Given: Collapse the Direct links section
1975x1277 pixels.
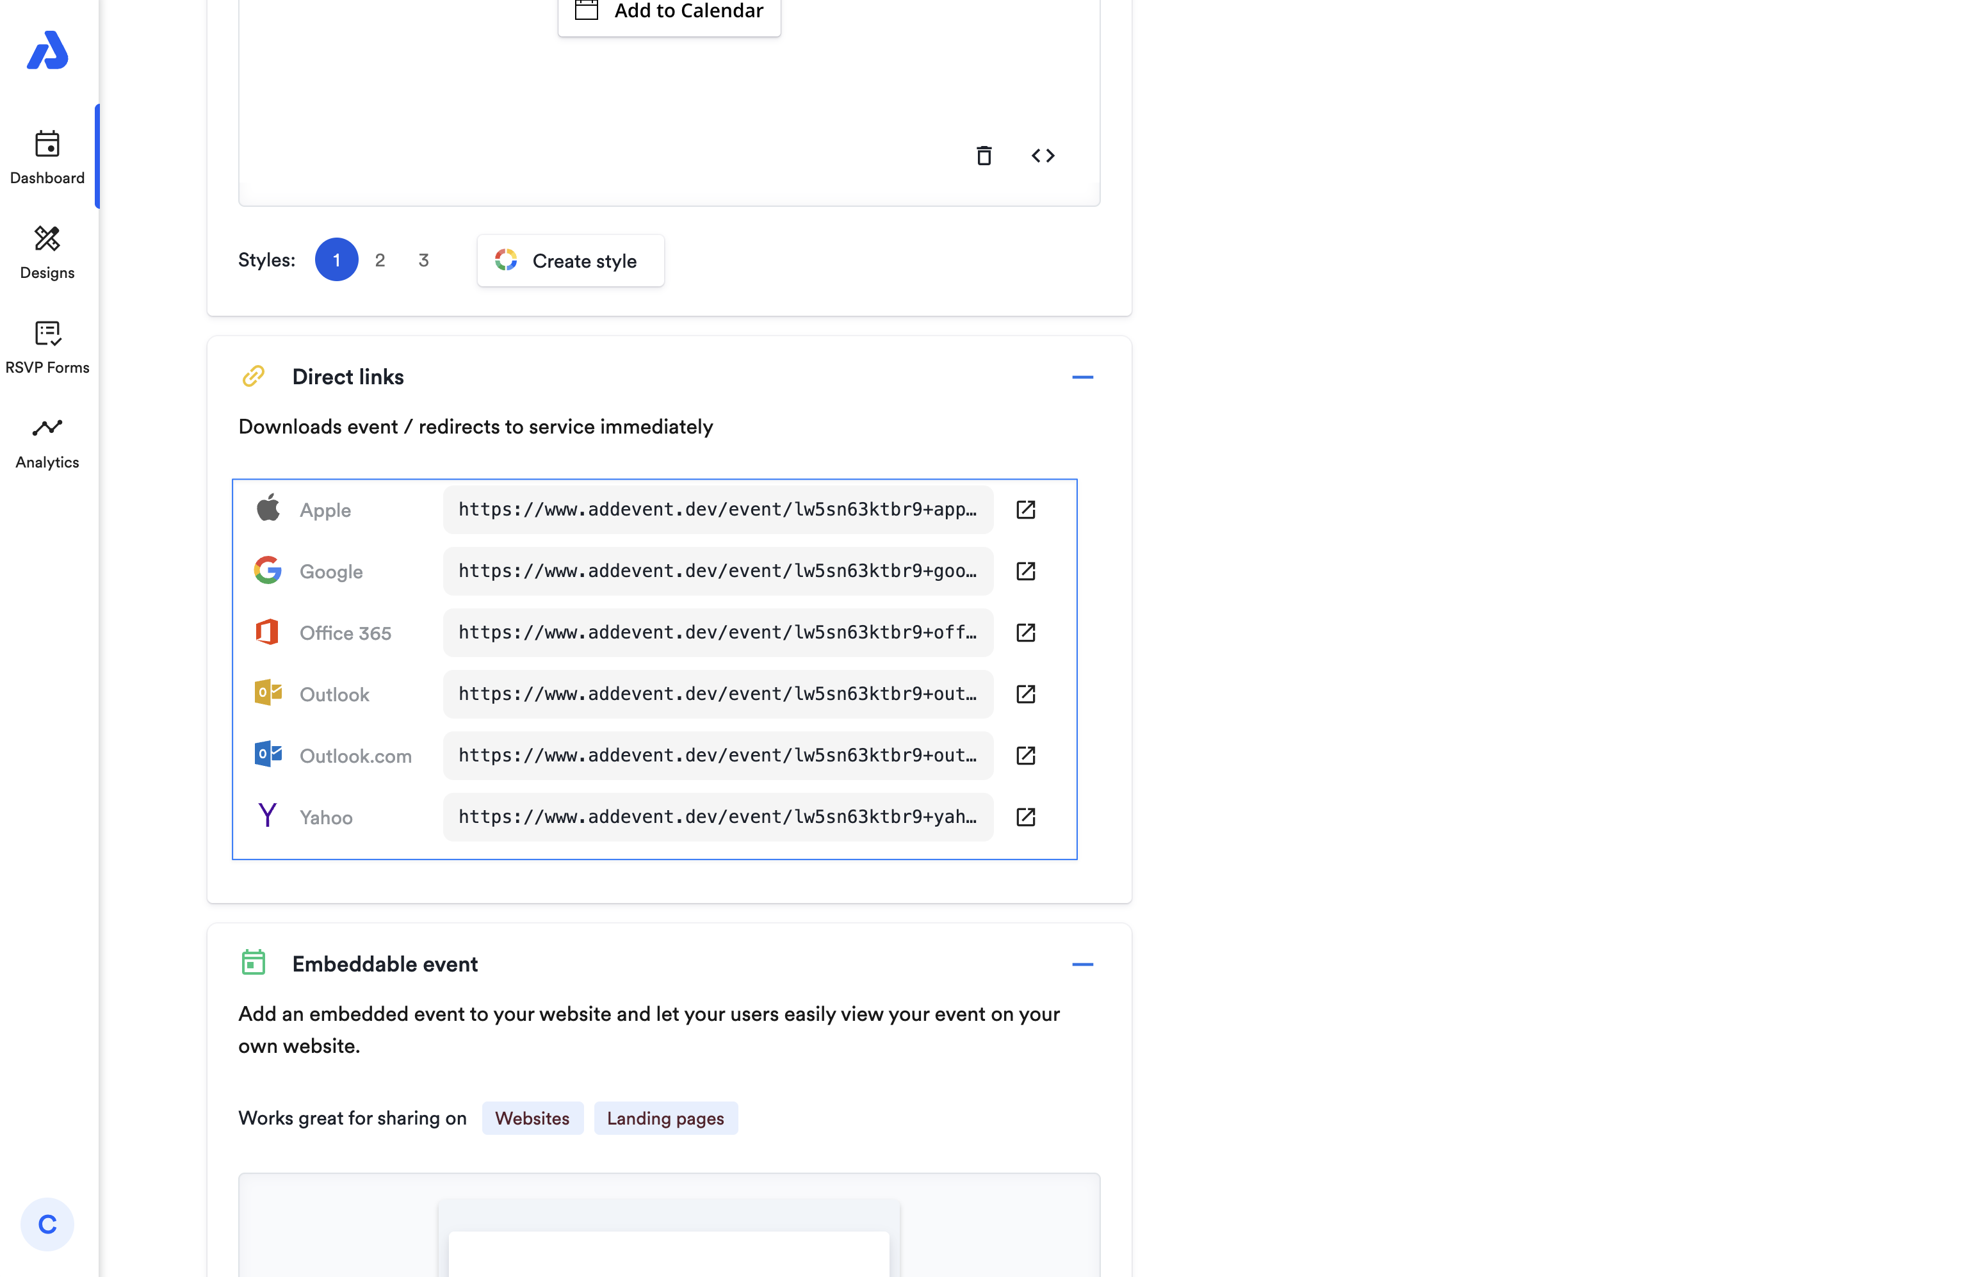Looking at the screenshot, I should [x=1082, y=377].
